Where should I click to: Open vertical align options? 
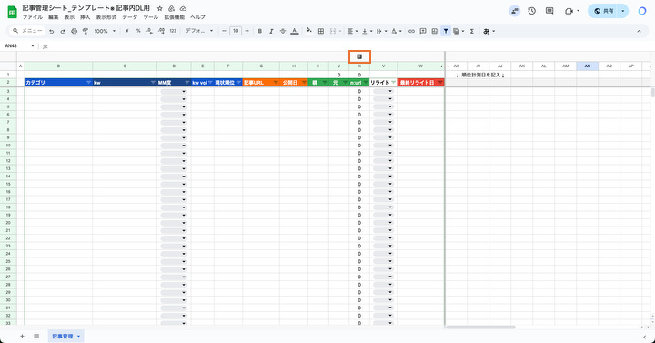point(367,31)
